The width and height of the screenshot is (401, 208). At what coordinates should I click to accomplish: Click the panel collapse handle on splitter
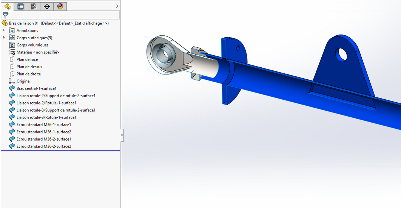coord(122,135)
